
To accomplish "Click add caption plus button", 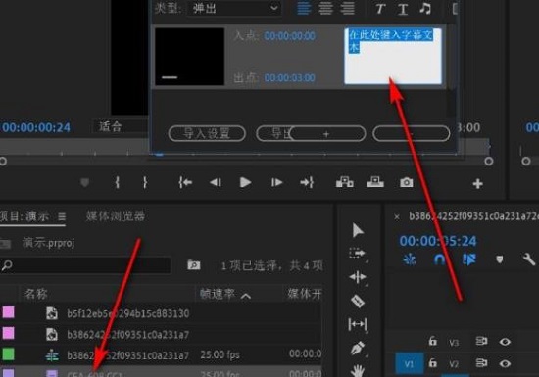I will point(326,133).
